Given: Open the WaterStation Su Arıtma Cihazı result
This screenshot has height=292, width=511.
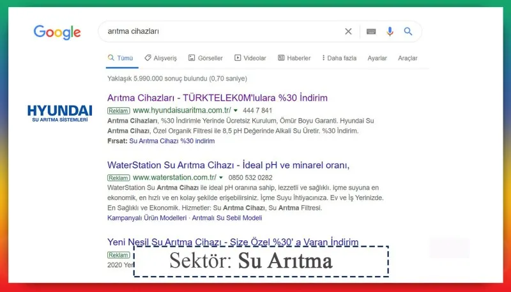Looking at the screenshot, I should [x=228, y=165].
